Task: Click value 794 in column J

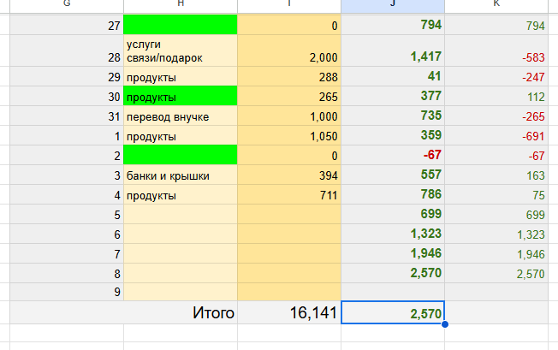Action: pyautogui.click(x=393, y=25)
